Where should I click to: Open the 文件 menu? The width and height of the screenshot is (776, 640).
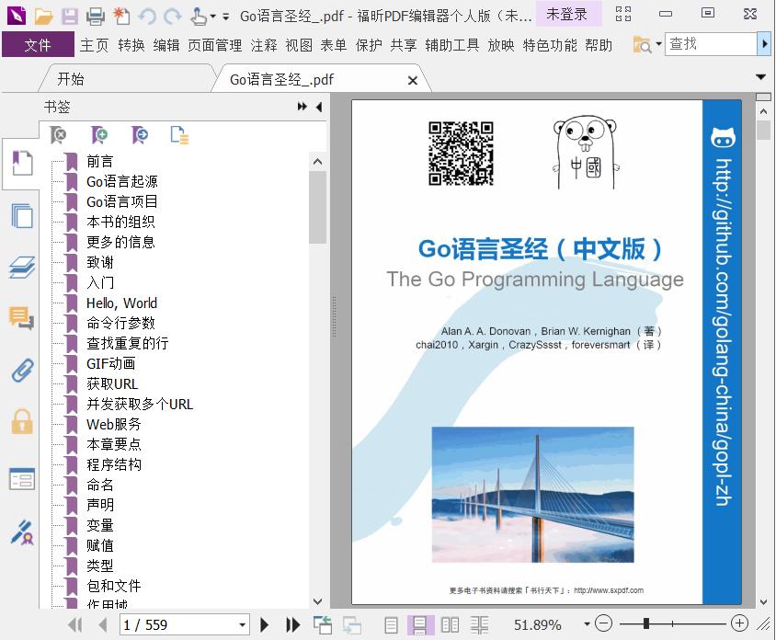(38, 45)
